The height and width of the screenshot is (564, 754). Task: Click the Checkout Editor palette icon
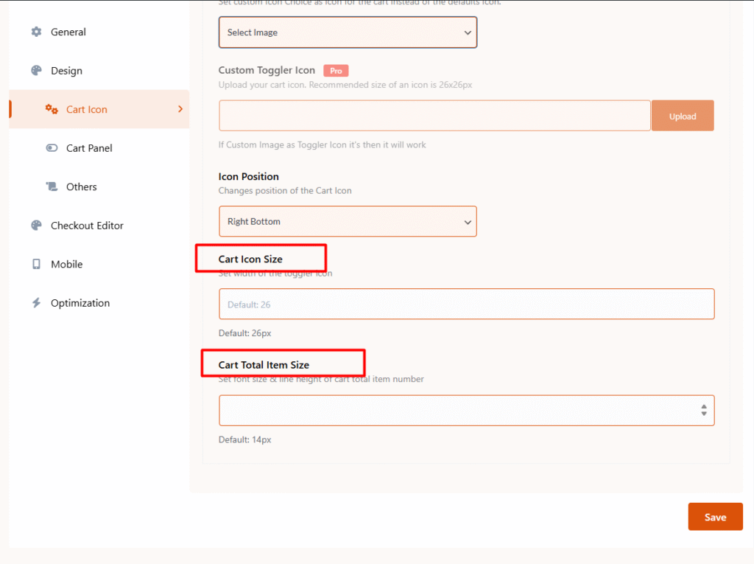(36, 226)
